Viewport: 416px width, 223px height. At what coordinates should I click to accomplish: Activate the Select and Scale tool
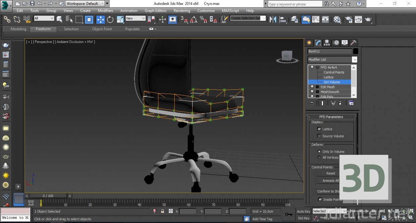coord(120,19)
